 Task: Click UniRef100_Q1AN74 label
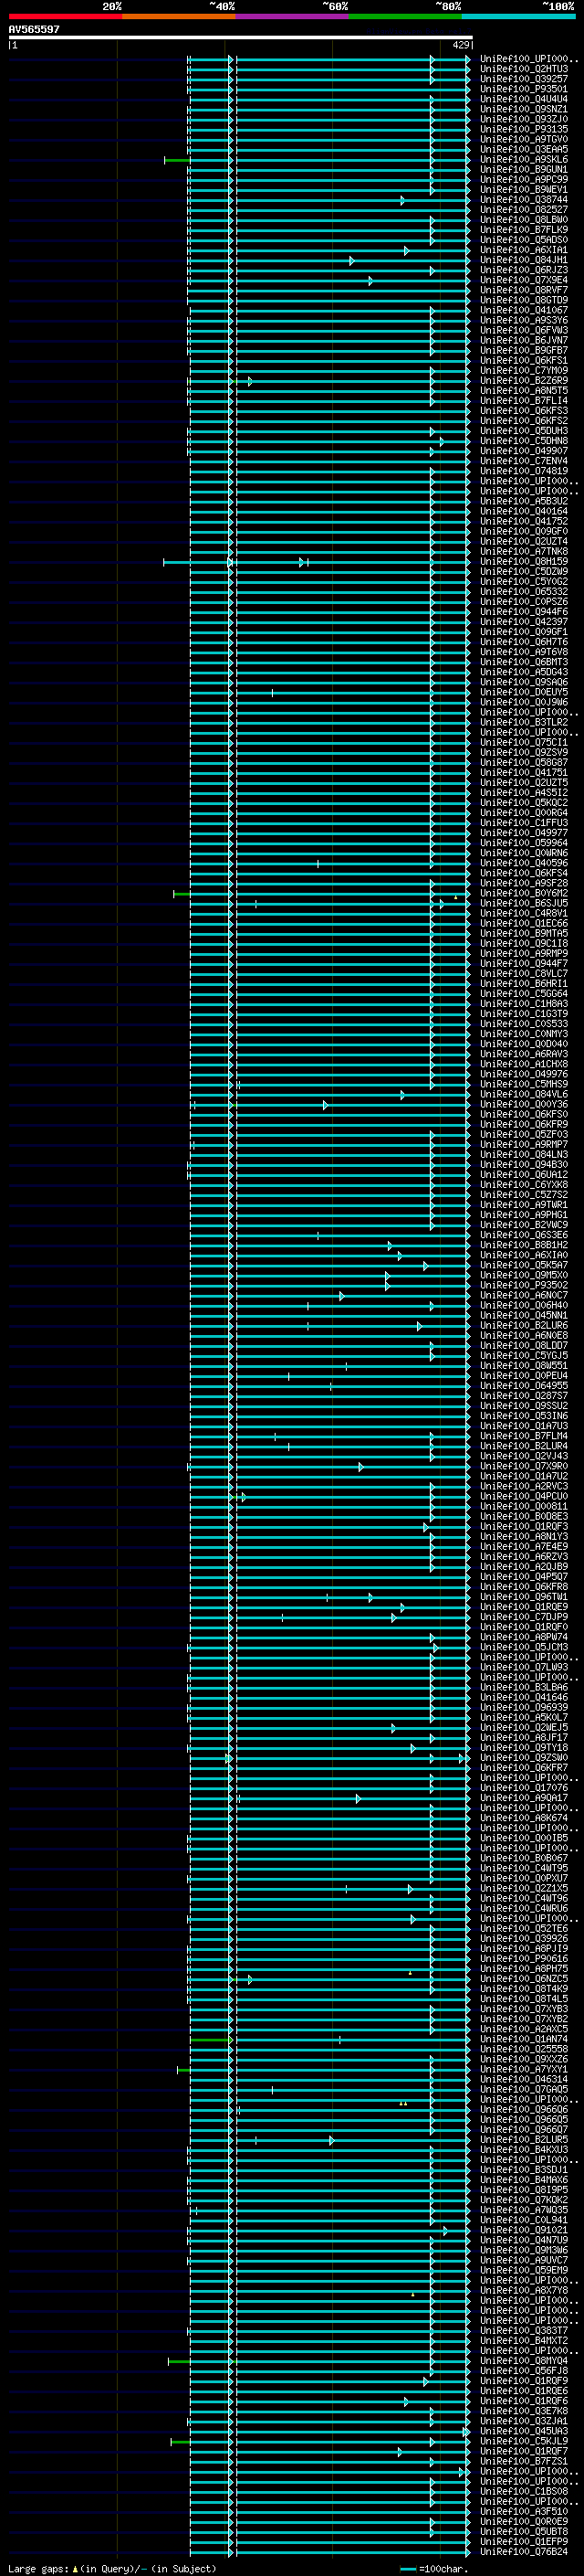tap(524, 2039)
